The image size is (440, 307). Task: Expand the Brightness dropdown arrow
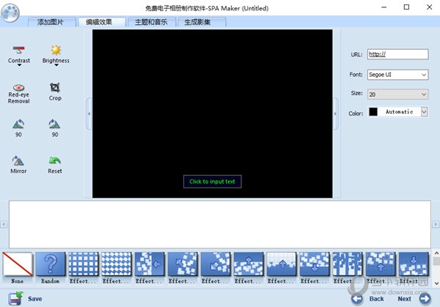coord(56,65)
